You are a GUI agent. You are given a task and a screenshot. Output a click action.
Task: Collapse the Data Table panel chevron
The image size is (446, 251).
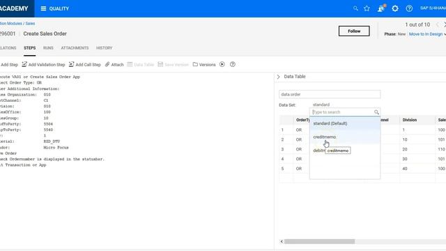279,77
